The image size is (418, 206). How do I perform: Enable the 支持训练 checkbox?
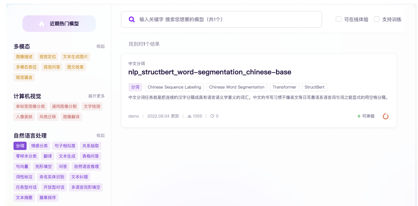[x=377, y=19]
